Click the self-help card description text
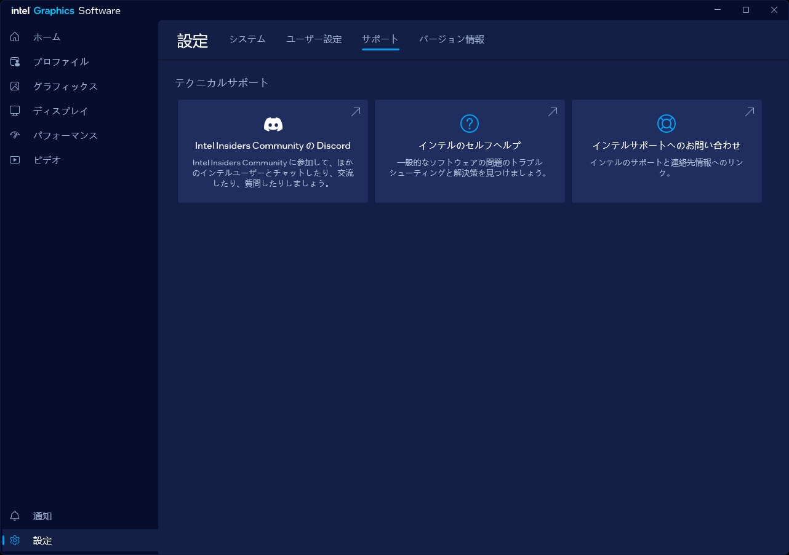 pyautogui.click(x=470, y=168)
